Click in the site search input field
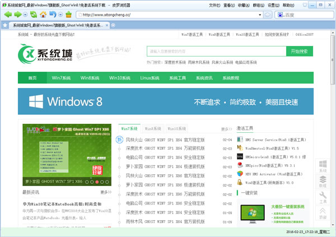336x237 pixels. tap(216, 51)
